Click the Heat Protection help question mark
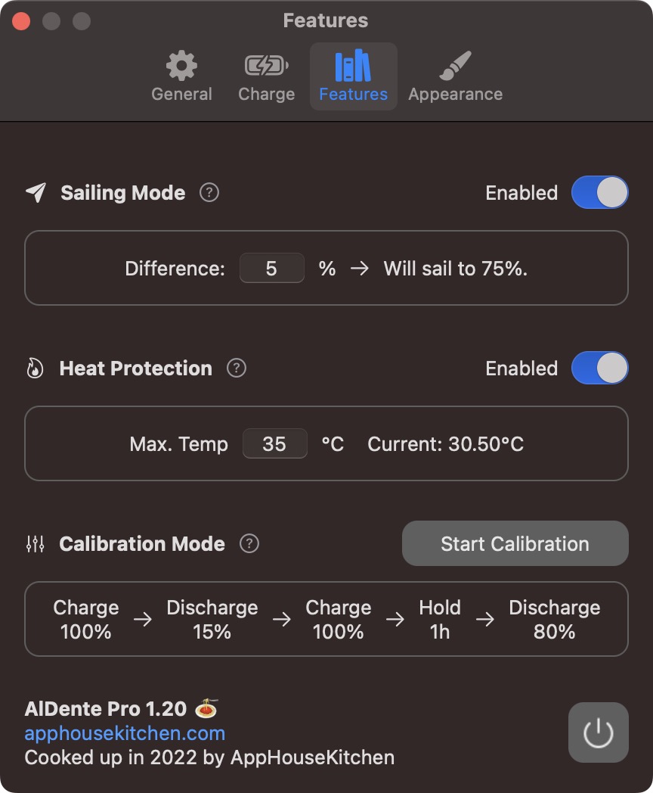Screen dimensions: 653x793 237,369
